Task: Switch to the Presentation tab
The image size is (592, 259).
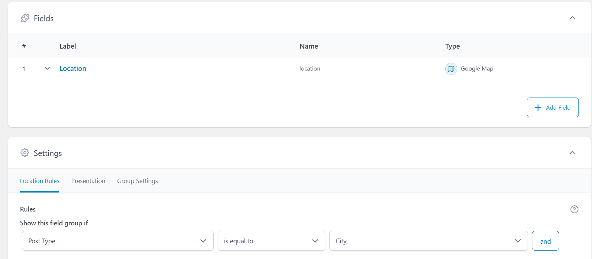Action: pos(88,181)
